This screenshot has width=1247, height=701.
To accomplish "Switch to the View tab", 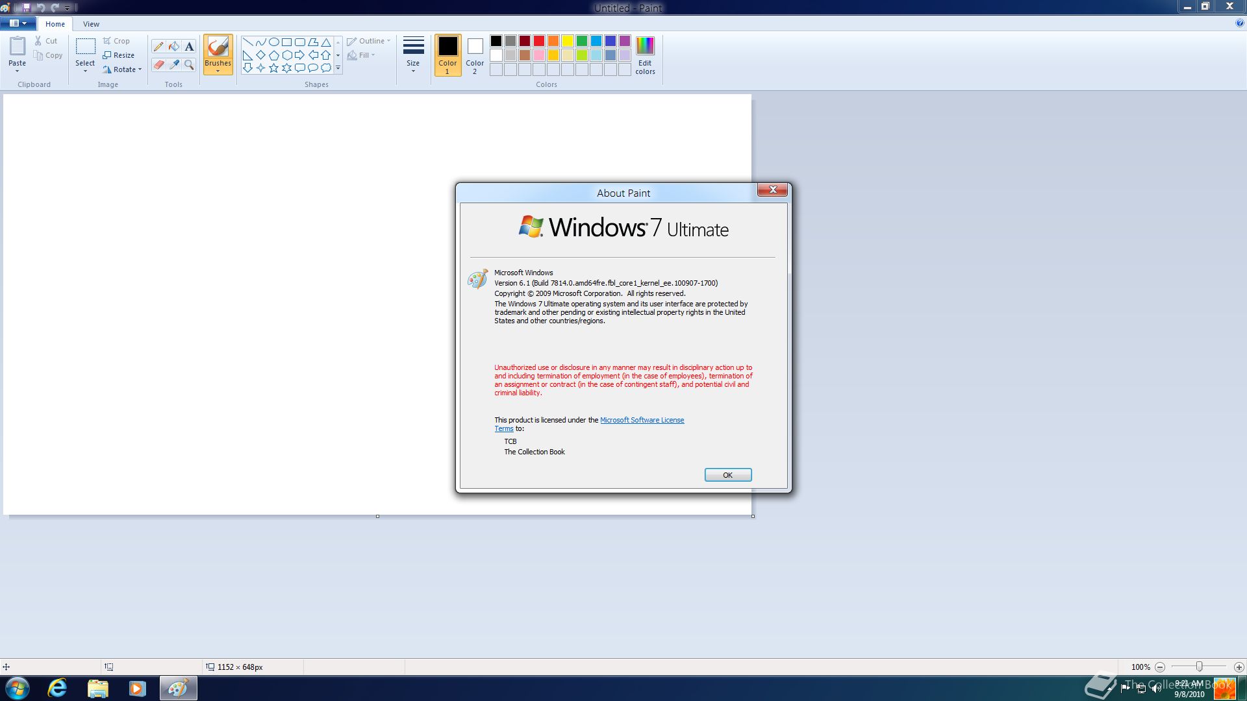I will pyautogui.click(x=91, y=24).
